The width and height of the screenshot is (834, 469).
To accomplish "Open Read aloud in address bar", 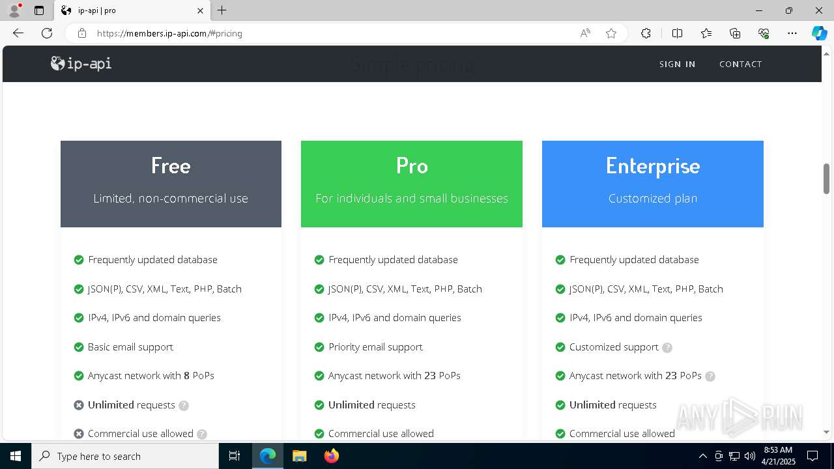I will 585,33.
